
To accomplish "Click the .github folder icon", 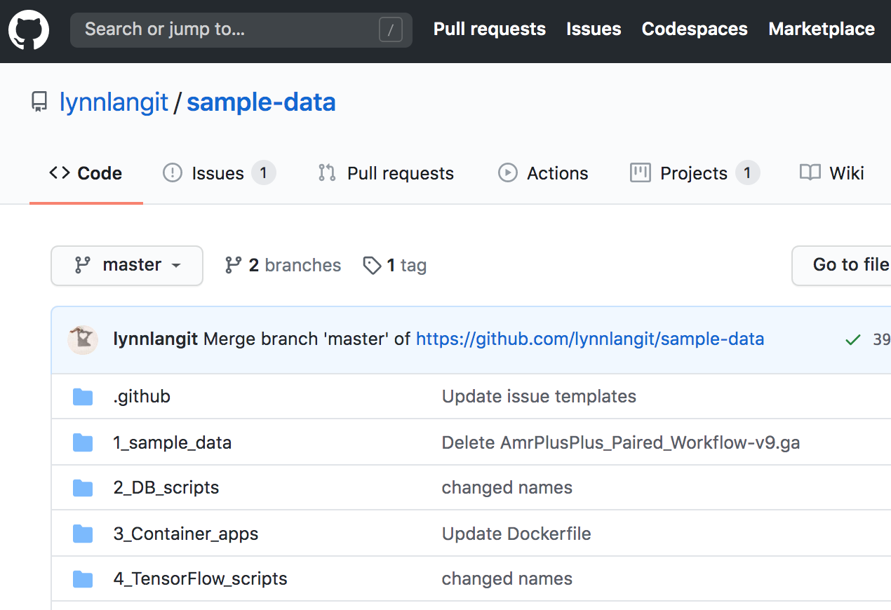I will point(83,397).
